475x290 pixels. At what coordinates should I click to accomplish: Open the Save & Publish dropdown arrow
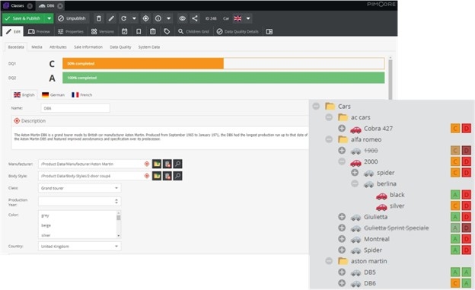[x=49, y=18]
